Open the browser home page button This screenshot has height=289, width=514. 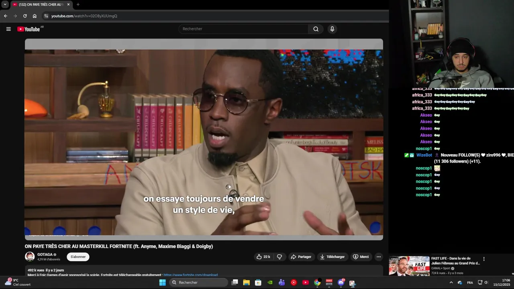pyautogui.click(x=35, y=16)
